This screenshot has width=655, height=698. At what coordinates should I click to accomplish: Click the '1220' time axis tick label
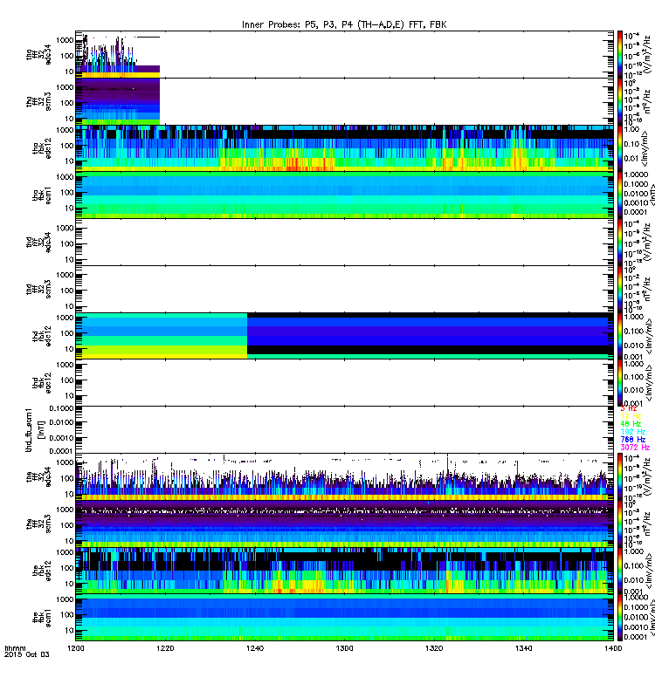tap(165, 648)
